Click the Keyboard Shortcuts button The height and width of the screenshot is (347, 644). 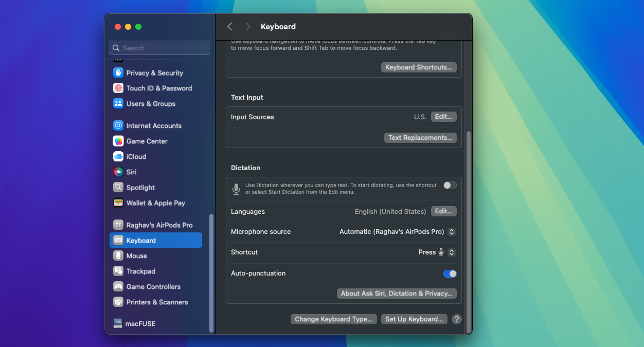[x=418, y=67]
